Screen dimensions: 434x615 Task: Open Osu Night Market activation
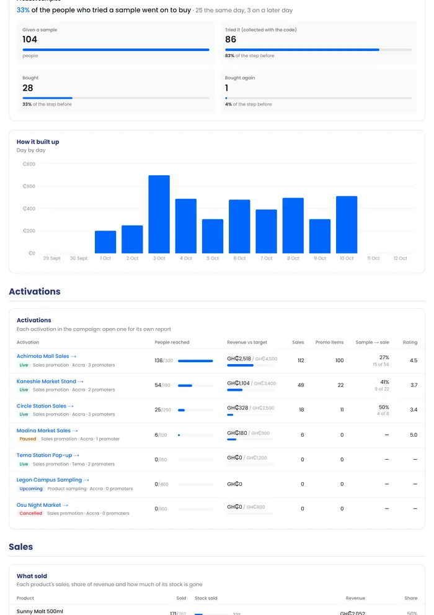42,505
